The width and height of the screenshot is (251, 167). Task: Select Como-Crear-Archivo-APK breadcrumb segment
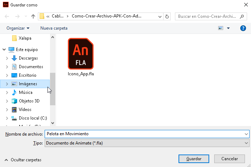pos(106,16)
